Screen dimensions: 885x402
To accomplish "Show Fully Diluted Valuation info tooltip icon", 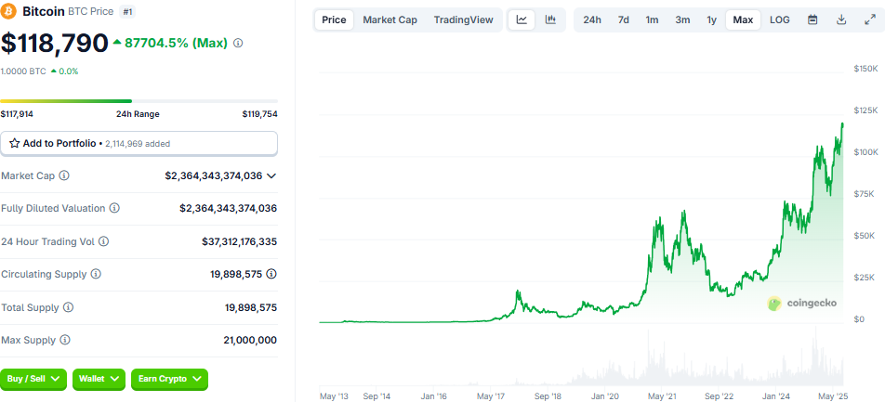I will 114,208.
